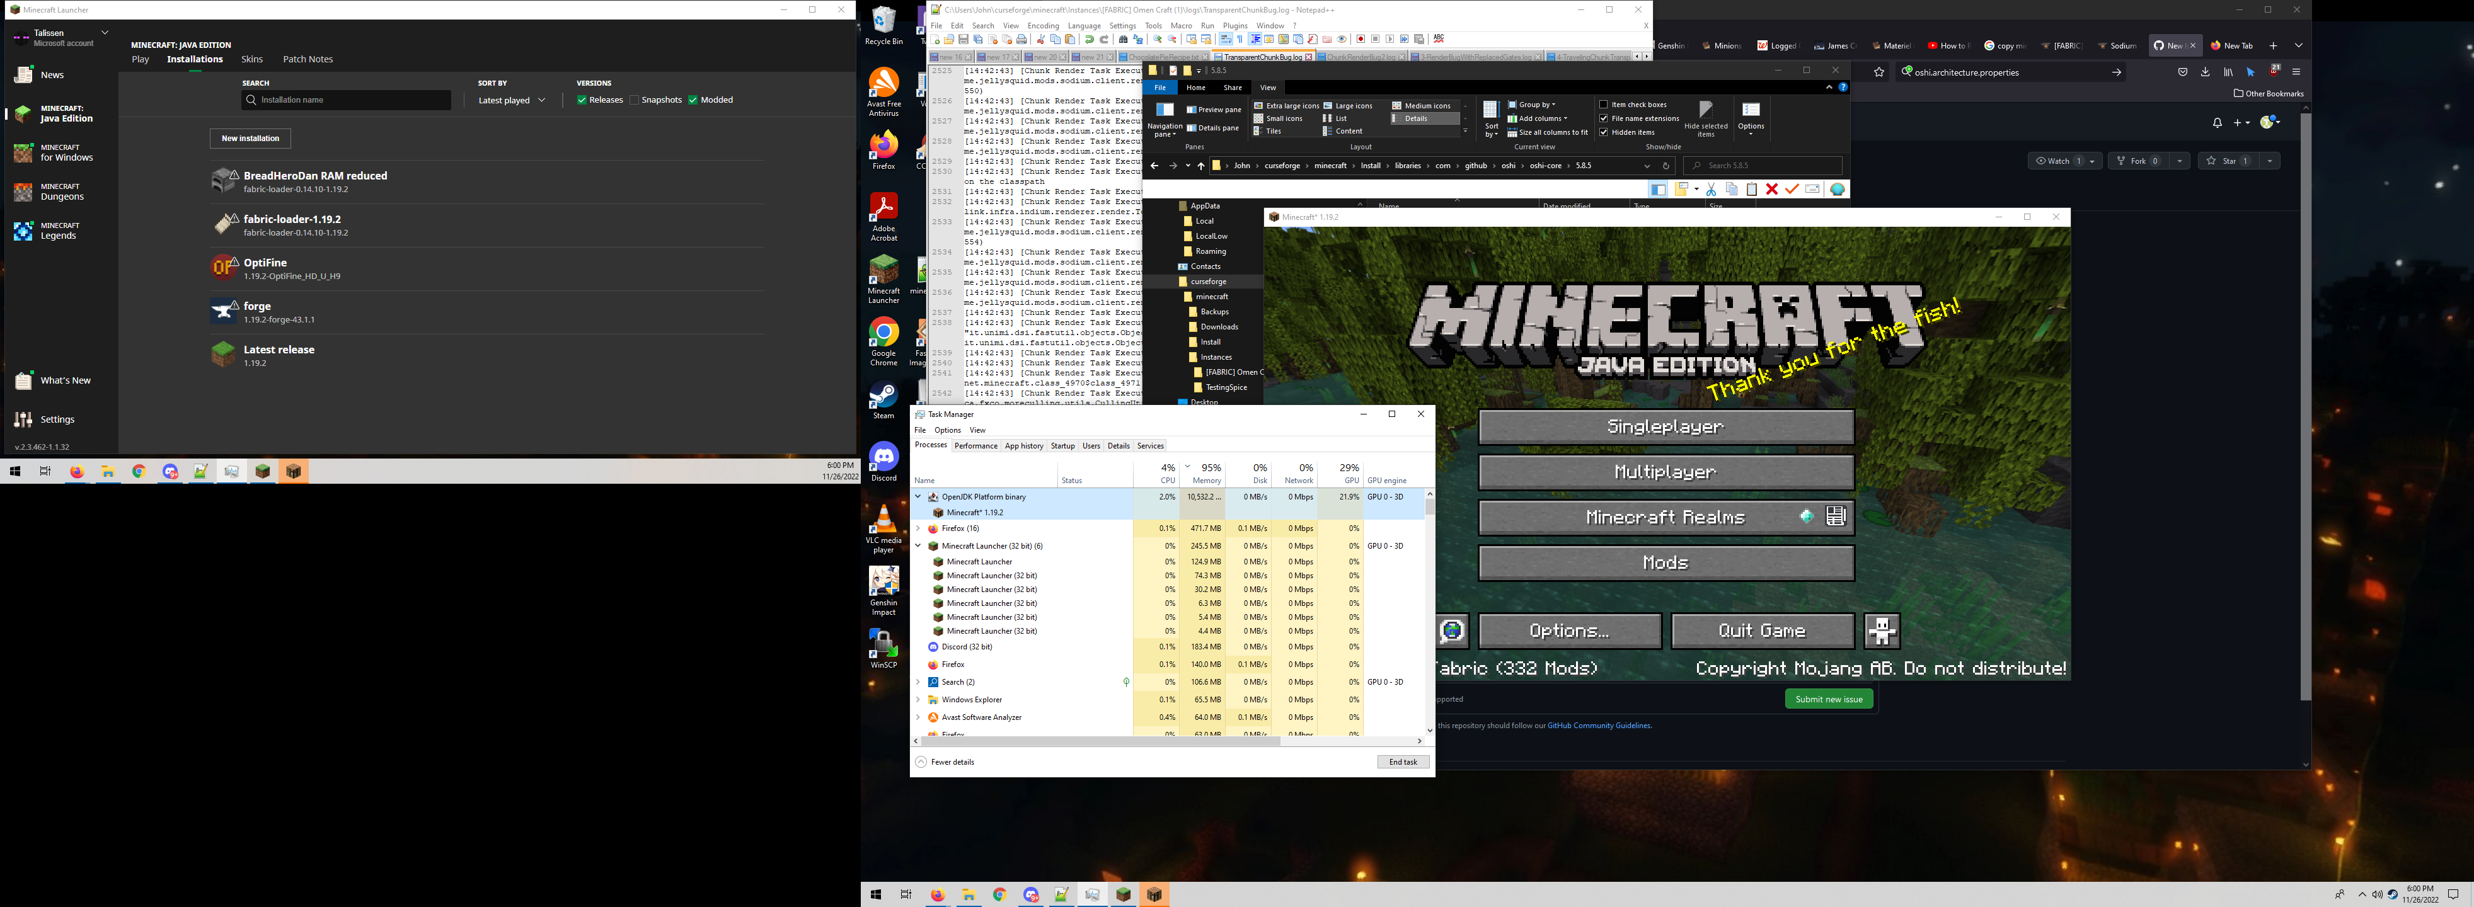Disable File name extensions in File Explorer
This screenshot has height=907, width=2474.
click(x=1605, y=118)
